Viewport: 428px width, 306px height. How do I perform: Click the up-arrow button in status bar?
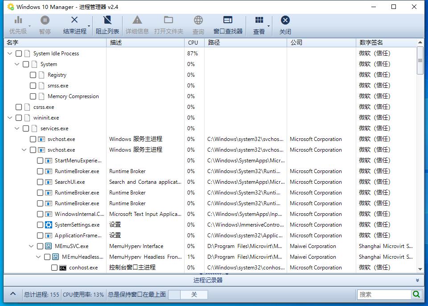tap(13, 294)
